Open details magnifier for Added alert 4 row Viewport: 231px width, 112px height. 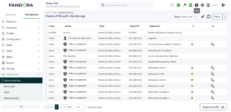tap(212, 98)
